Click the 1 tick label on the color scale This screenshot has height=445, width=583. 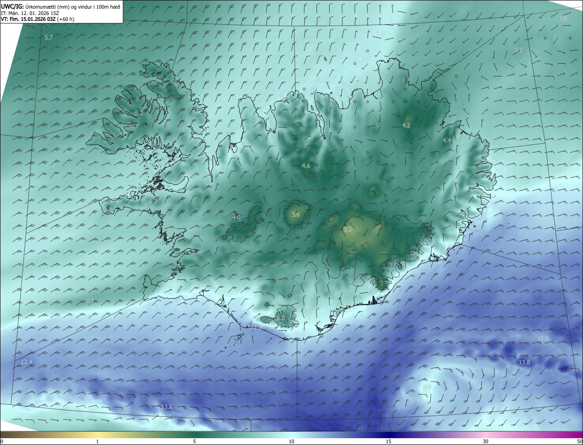click(x=97, y=441)
